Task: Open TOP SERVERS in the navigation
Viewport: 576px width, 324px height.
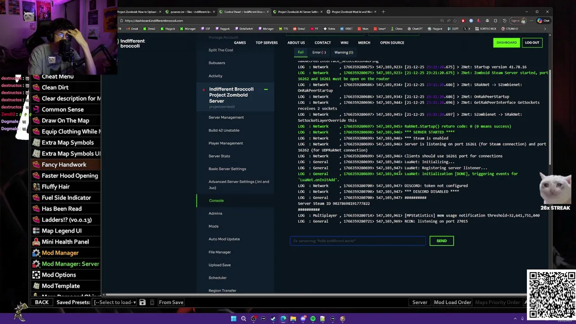Action: tap(267, 43)
